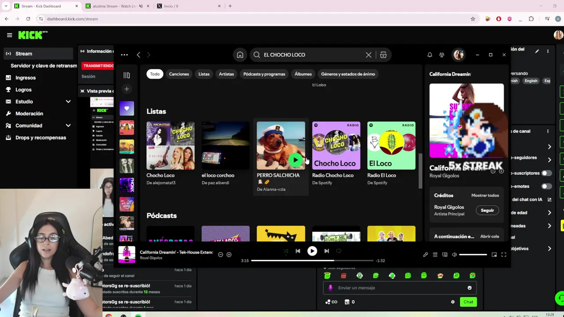The image size is (564, 317).
Task: Send message with green Chat button
Action: click(468, 302)
